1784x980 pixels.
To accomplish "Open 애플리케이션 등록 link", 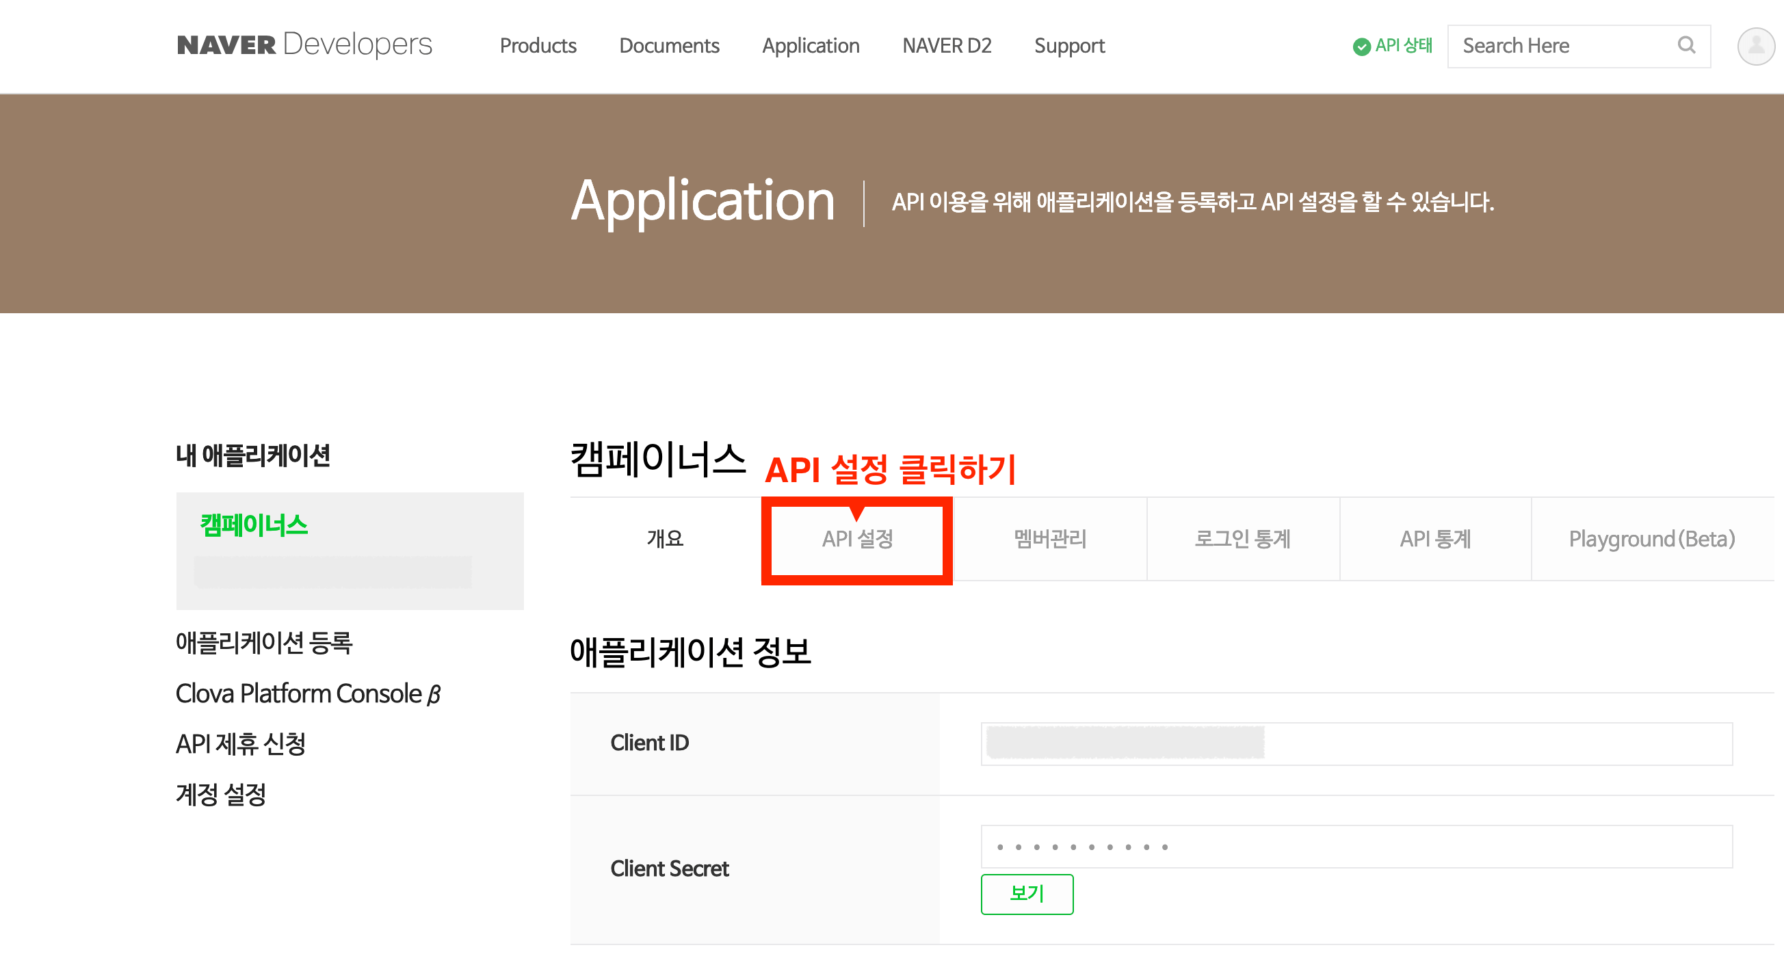I will 264,642.
